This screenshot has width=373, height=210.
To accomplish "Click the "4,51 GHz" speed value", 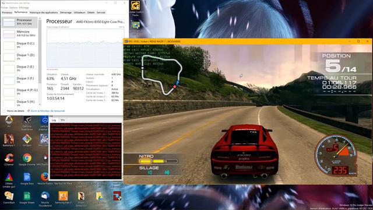I will (69, 79).
